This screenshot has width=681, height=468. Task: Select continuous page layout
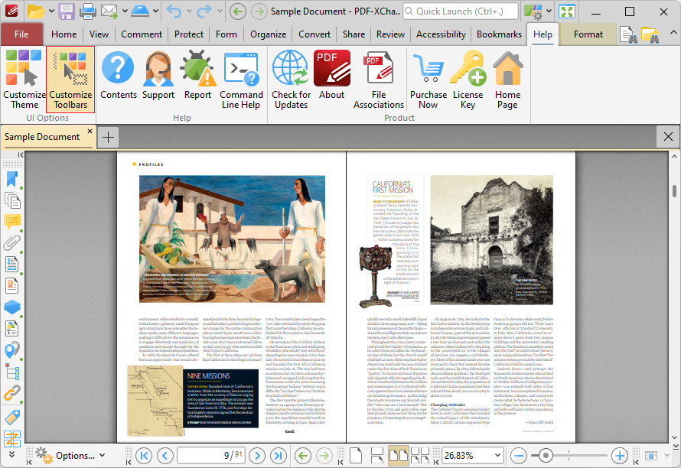pos(376,456)
